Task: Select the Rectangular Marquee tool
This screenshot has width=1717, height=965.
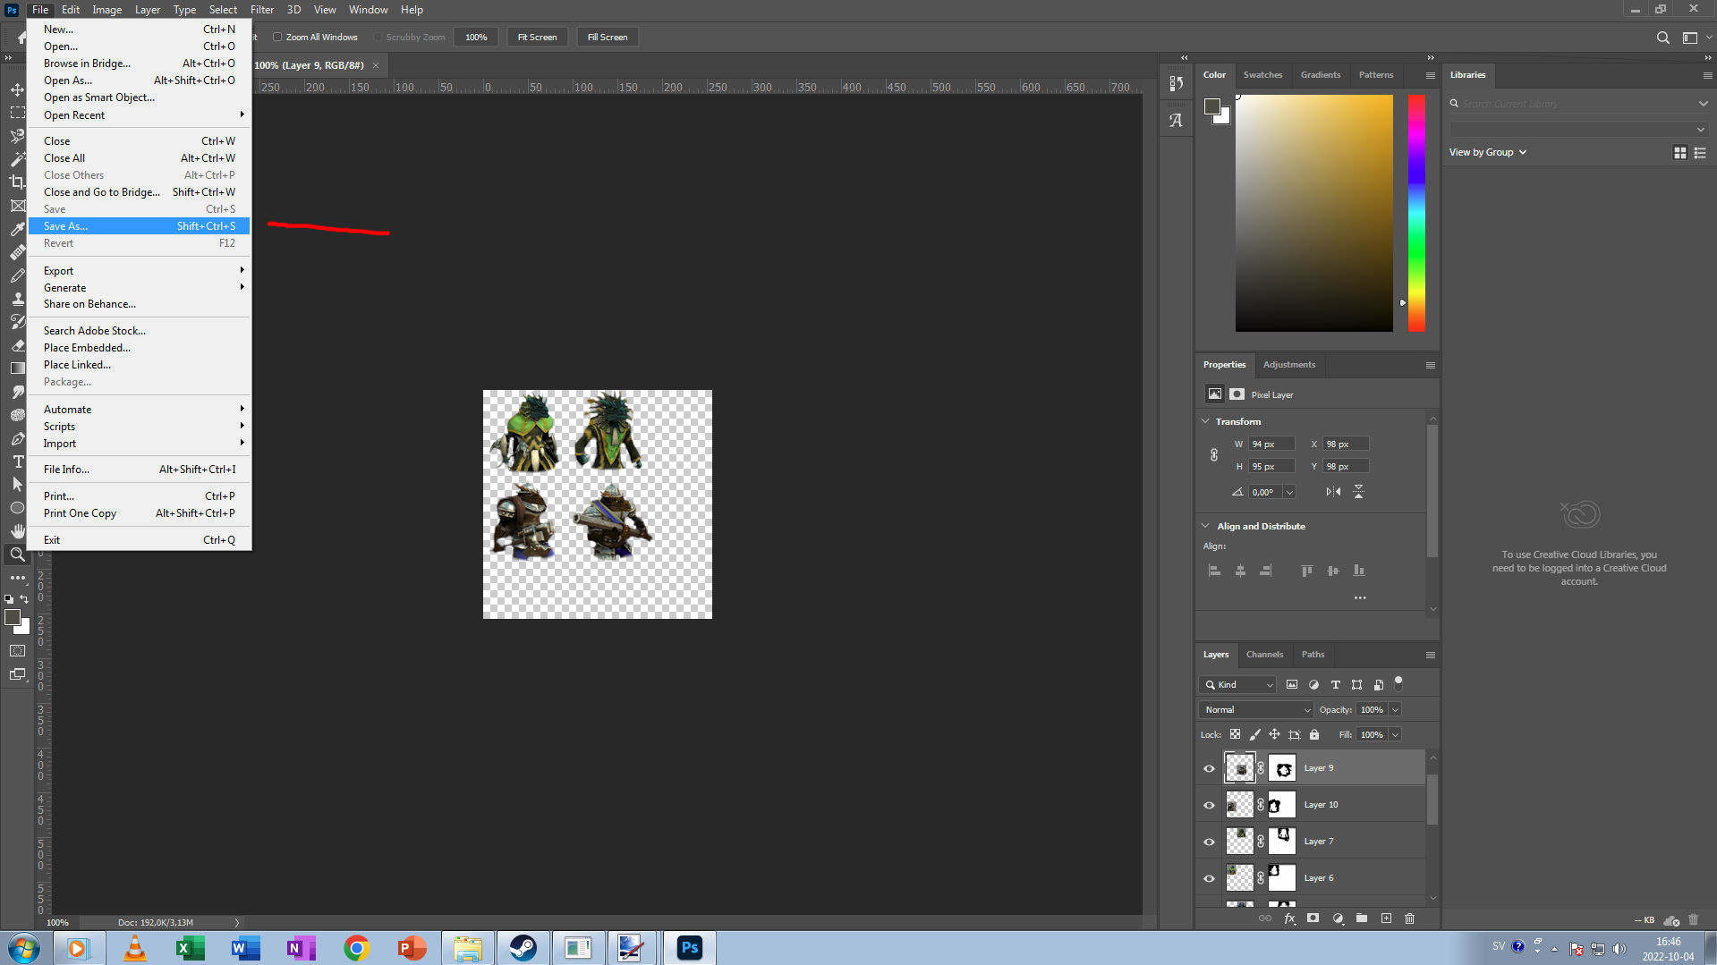Action: point(17,113)
